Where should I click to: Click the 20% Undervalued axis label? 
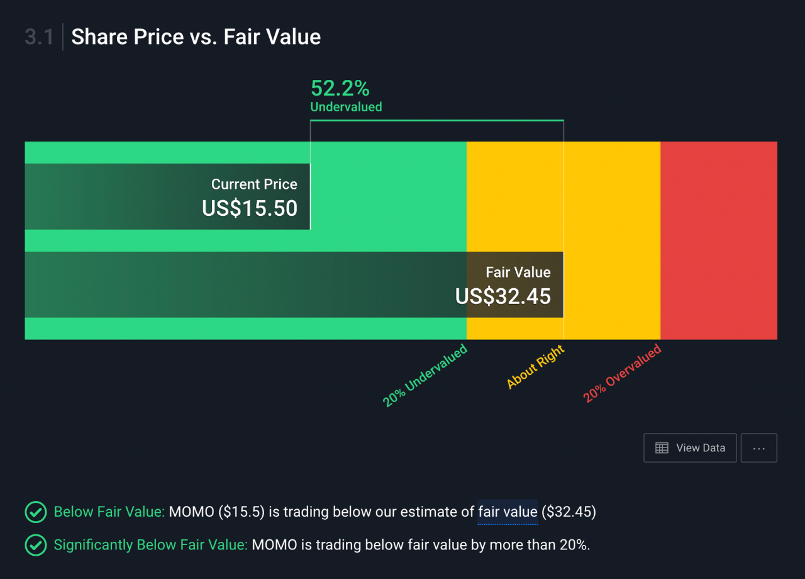[425, 376]
